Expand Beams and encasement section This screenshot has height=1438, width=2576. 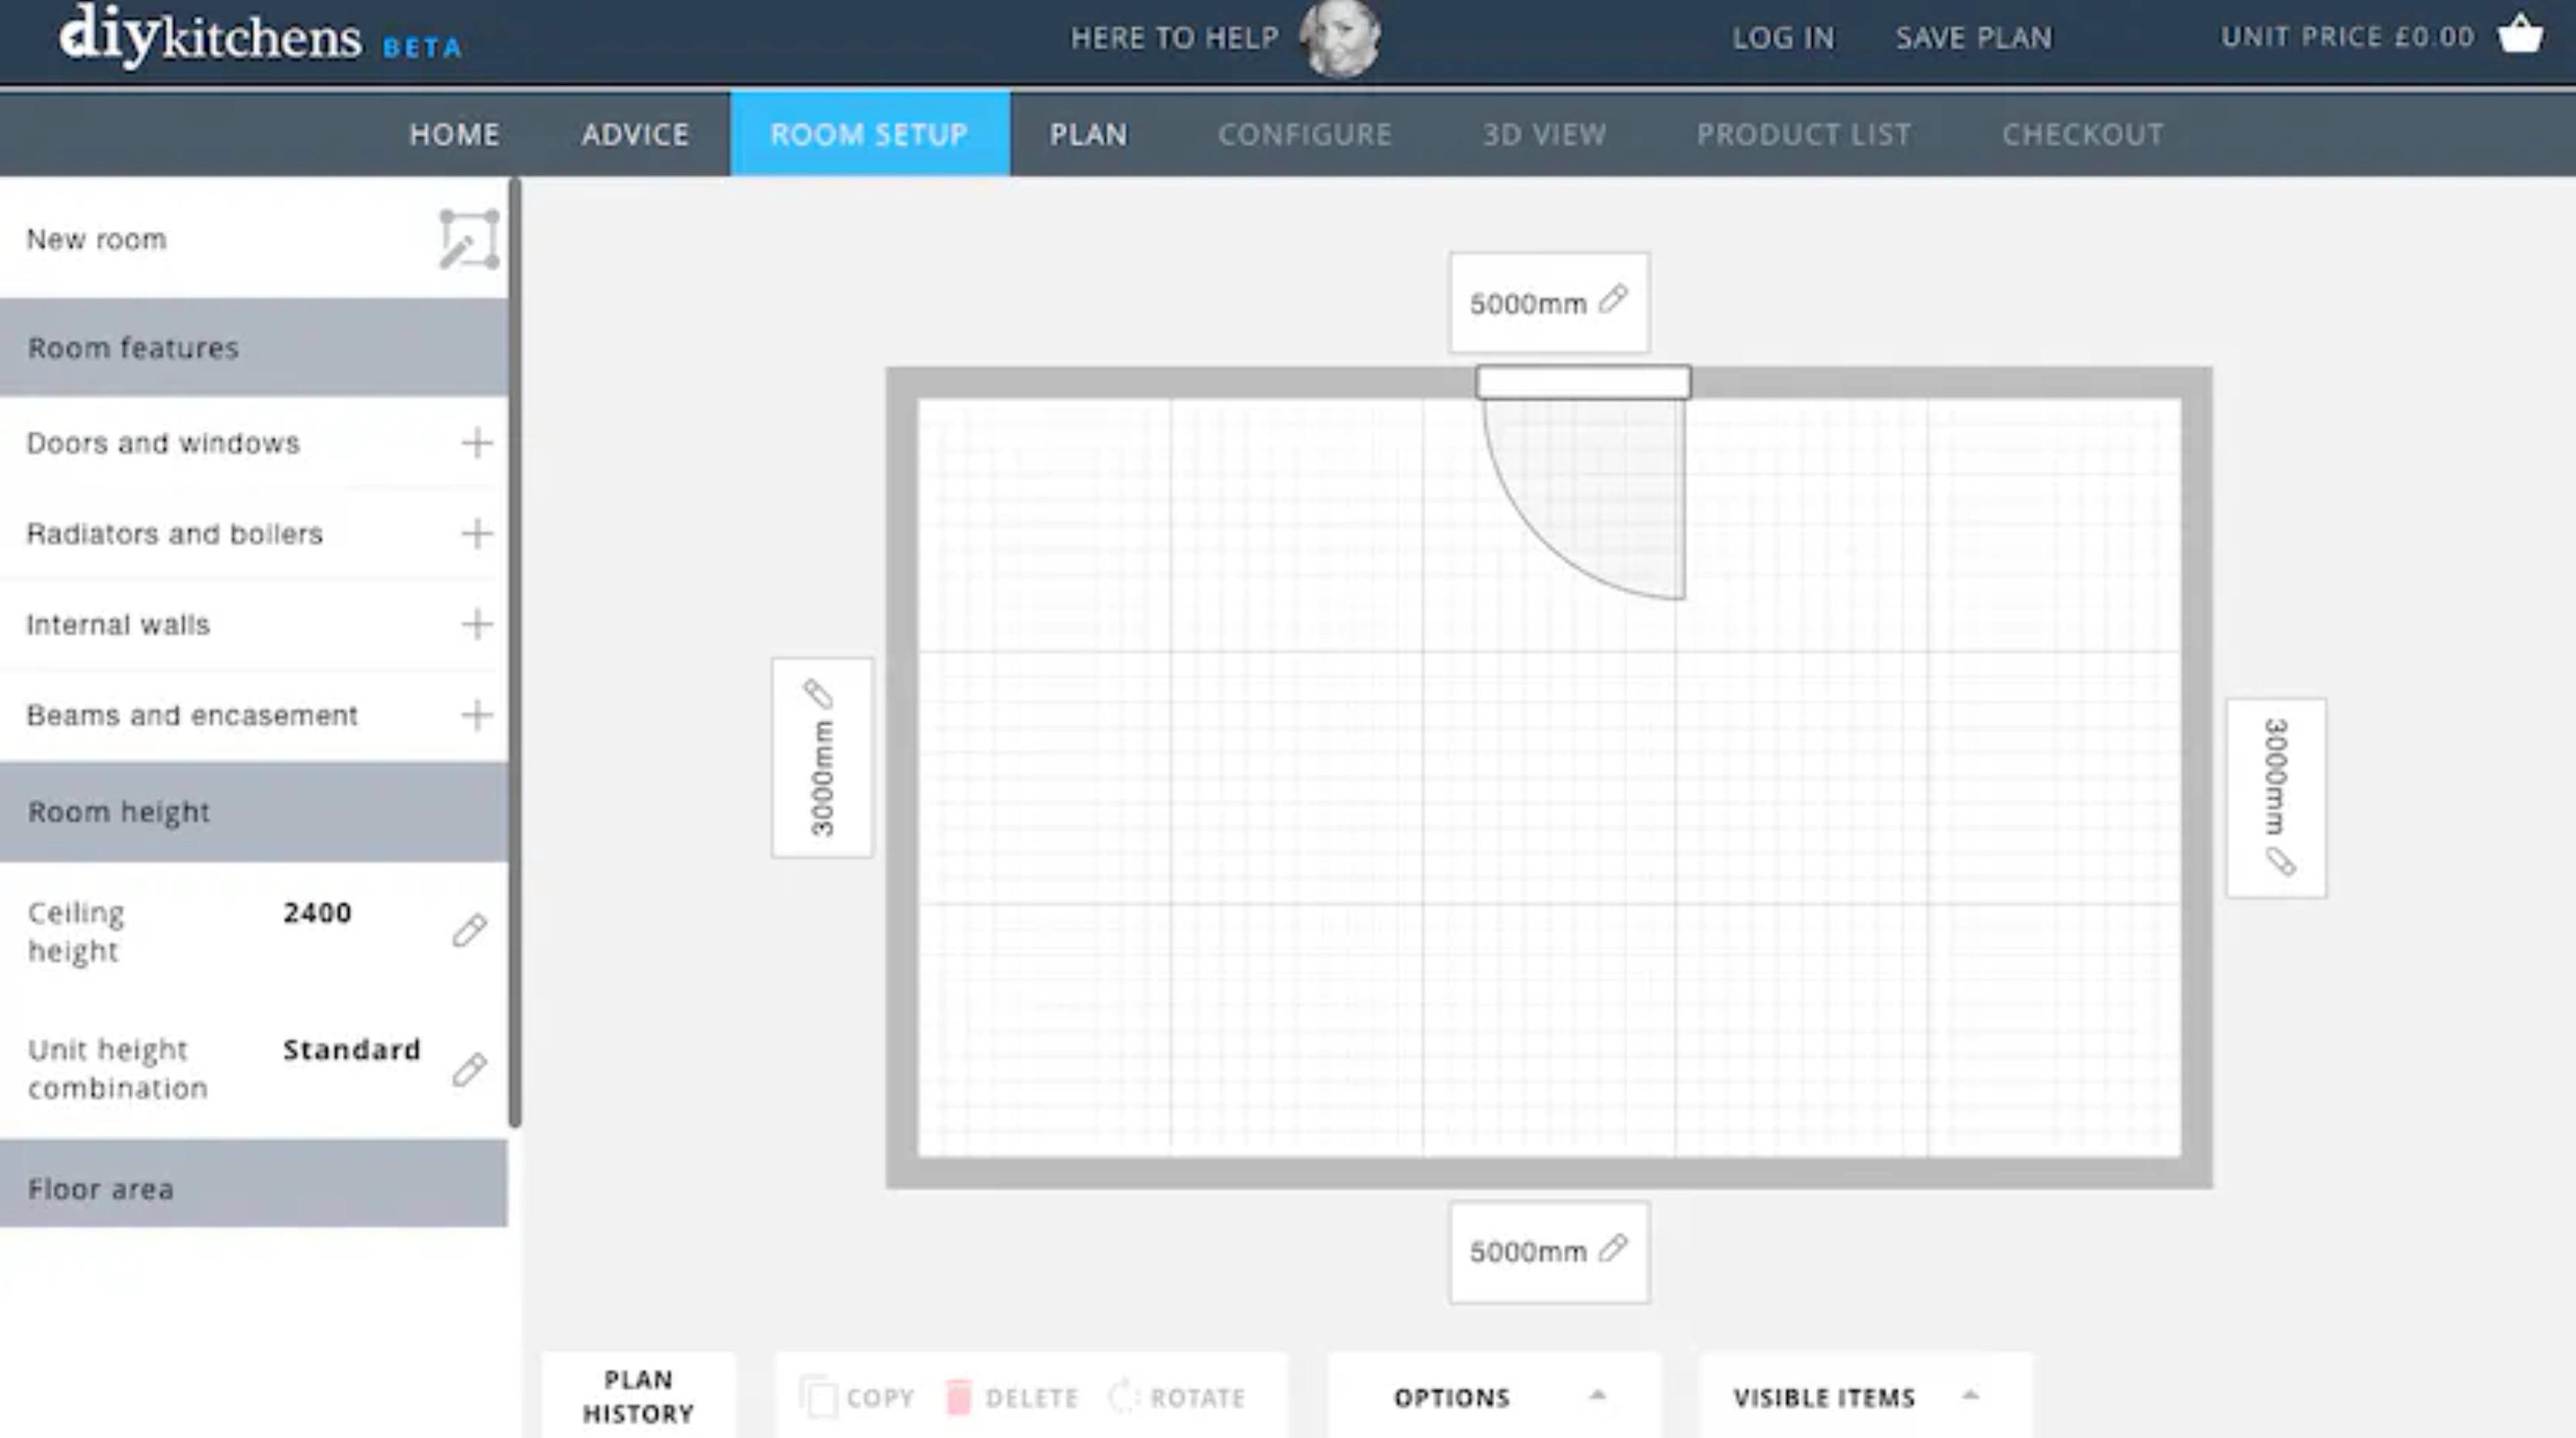click(477, 715)
